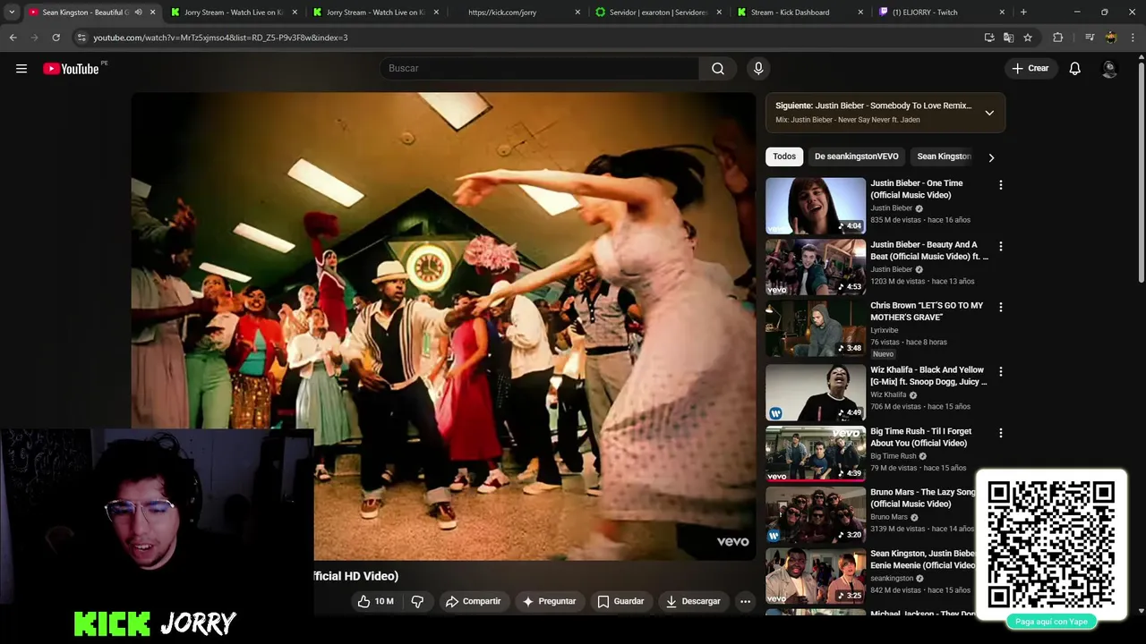The height and width of the screenshot is (644, 1146).
Task: Open the install/cast icon in address bar
Action: [989, 38]
